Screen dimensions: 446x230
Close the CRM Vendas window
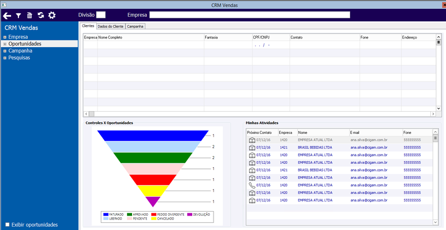pos(443,5)
